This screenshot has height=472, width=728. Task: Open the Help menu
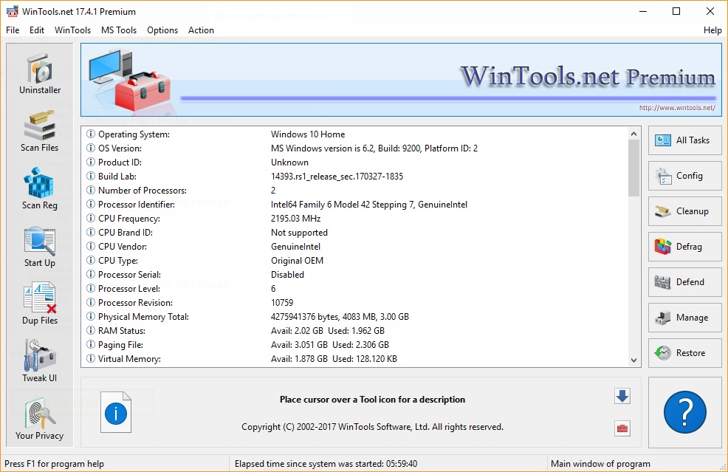[712, 30]
